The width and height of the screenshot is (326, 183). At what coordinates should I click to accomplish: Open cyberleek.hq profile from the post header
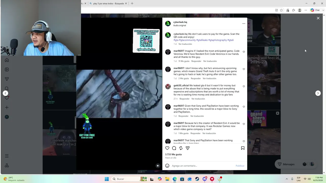[x=180, y=22]
